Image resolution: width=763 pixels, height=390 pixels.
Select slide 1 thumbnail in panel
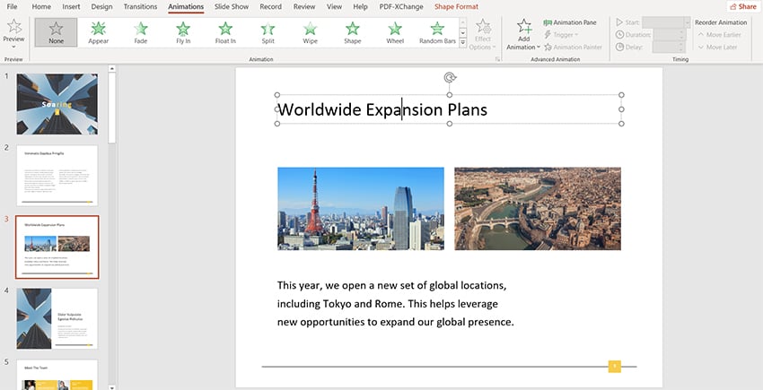(x=57, y=104)
